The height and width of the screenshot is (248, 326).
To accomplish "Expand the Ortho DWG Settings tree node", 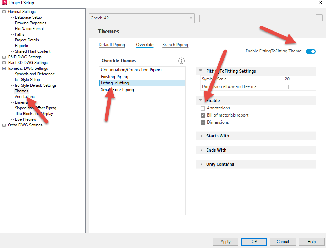I will (x=3, y=125).
